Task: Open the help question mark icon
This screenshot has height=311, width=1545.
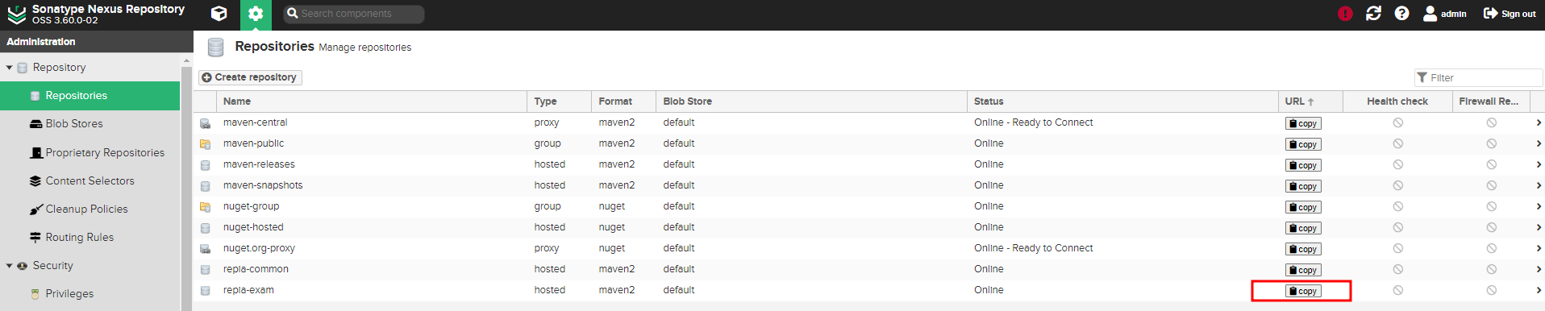Action: tap(1401, 14)
